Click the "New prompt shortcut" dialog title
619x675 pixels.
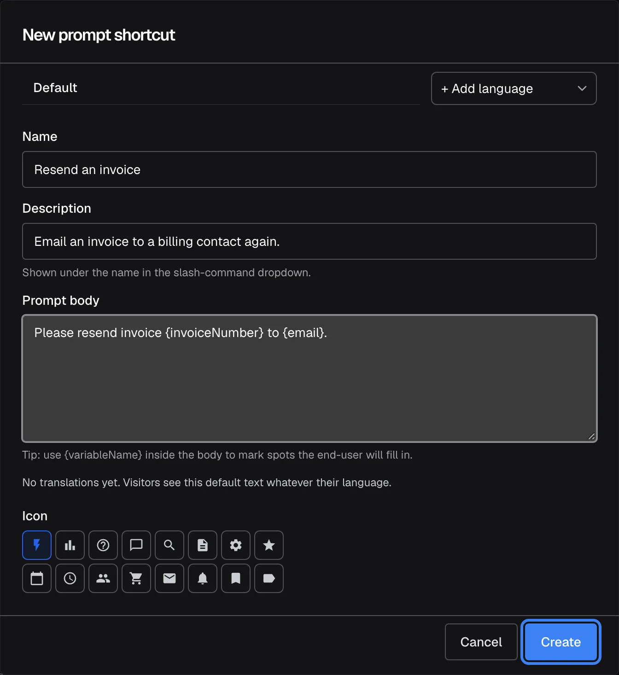pyautogui.click(x=99, y=35)
